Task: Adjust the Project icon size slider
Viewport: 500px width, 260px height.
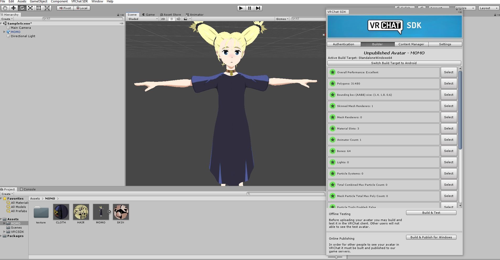Action: tap(336, 257)
